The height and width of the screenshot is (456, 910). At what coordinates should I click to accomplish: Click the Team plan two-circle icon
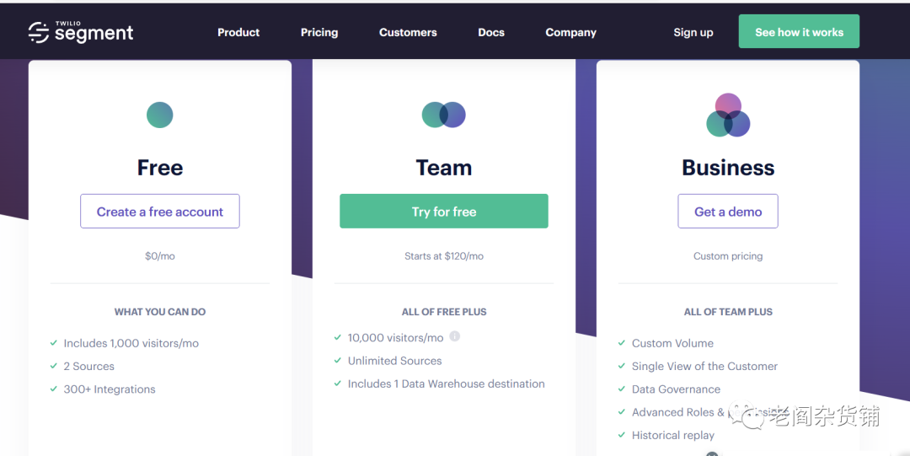click(x=443, y=115)
